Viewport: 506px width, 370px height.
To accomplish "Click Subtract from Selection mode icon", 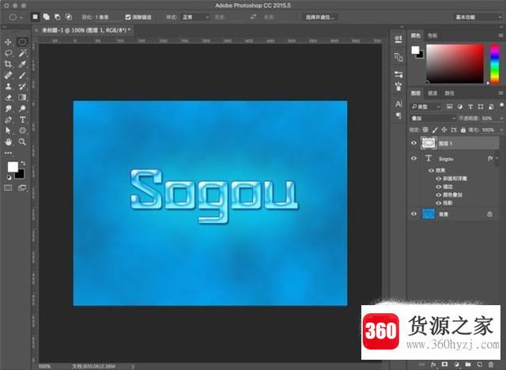I will 58,17.
